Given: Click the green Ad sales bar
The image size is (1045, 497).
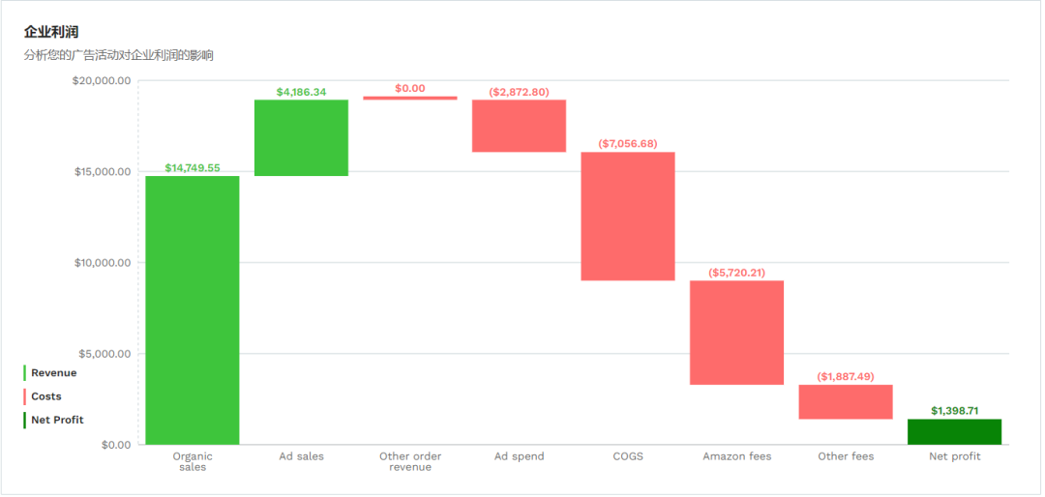Looking at the screenshot, I should (301, 137).
